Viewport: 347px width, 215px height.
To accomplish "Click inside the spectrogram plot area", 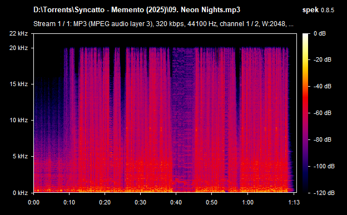I will click(x=165, y=113).
